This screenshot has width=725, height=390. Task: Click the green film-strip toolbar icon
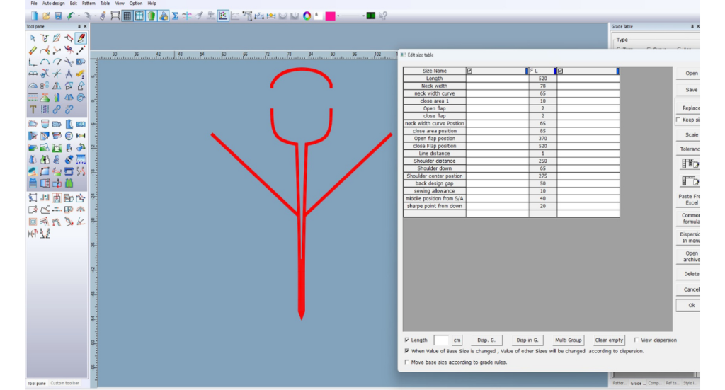point(371,16)
